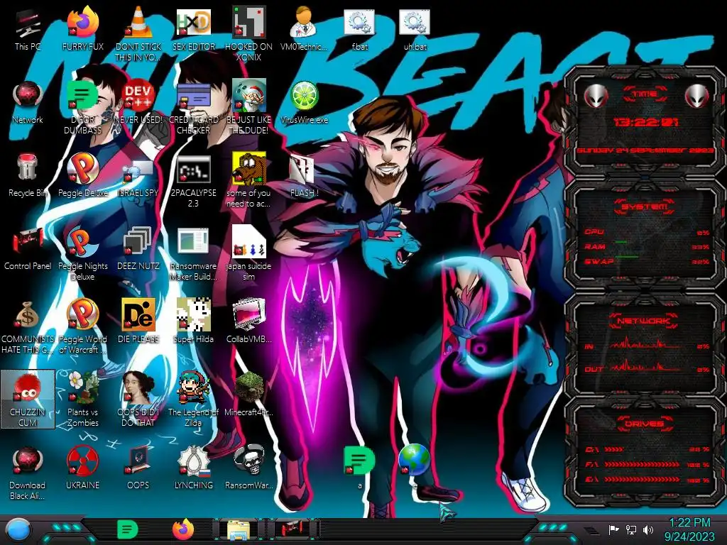Launch the Super Hilda game shortcut
727x545 pixels.
193,314
